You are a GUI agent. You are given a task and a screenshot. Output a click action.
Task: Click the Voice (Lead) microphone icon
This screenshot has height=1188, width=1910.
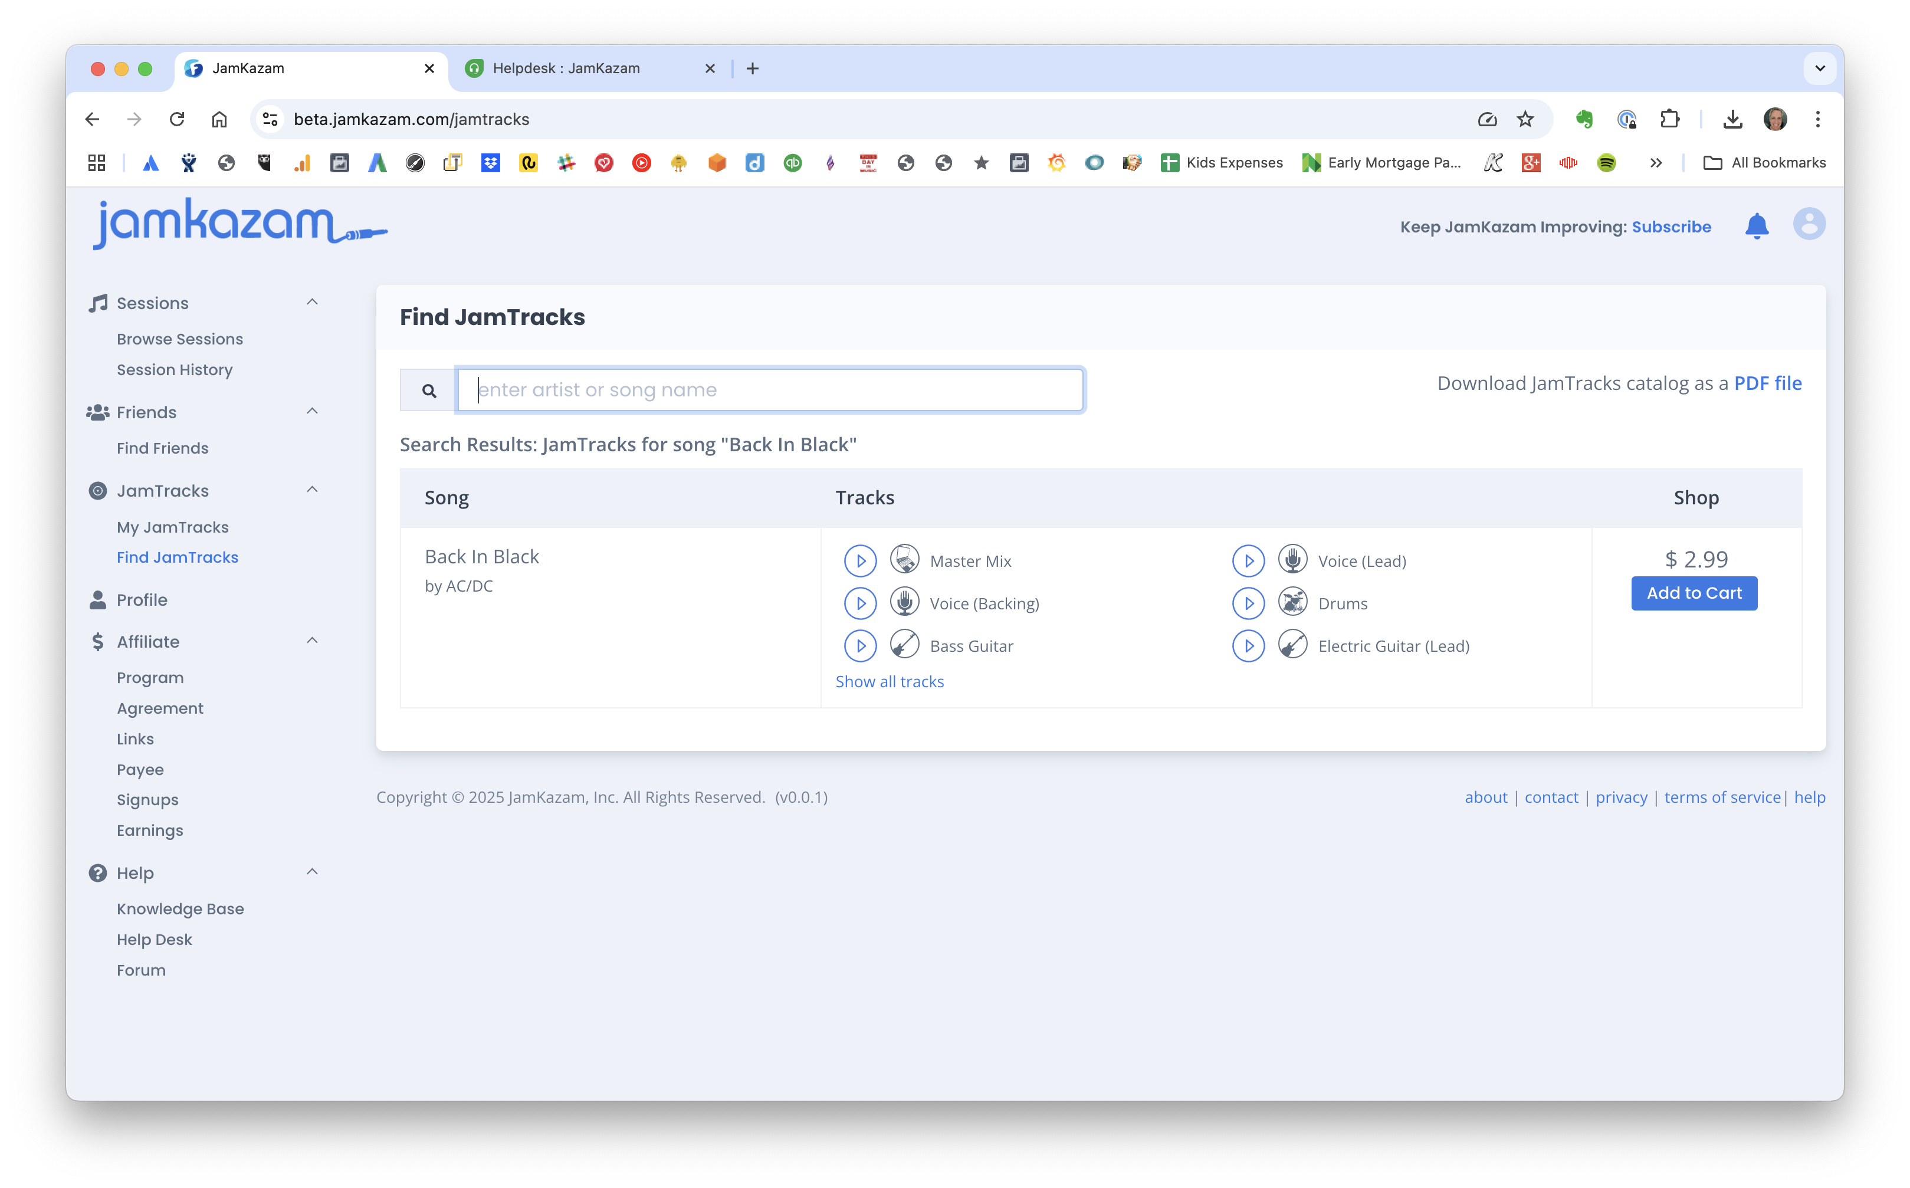1292,560
